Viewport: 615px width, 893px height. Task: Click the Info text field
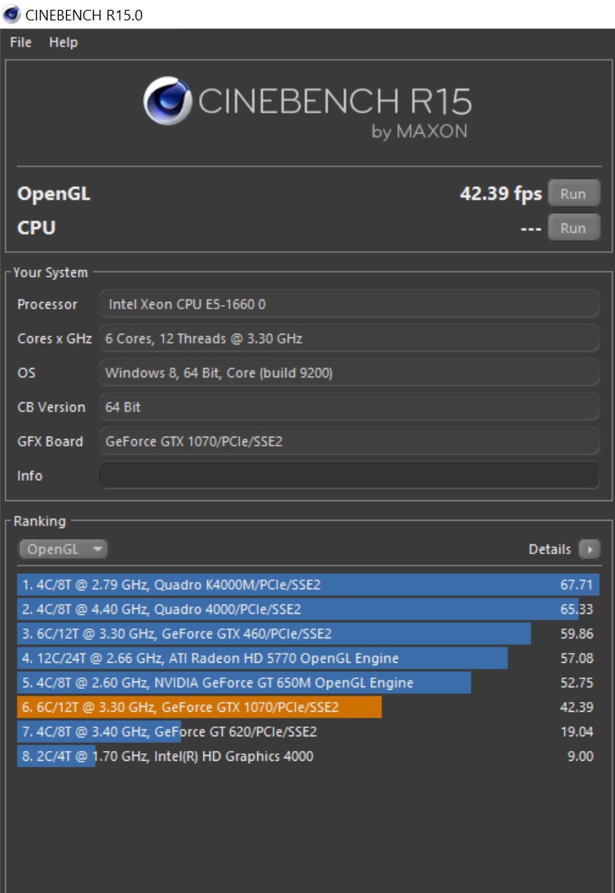tap(349, 475)
